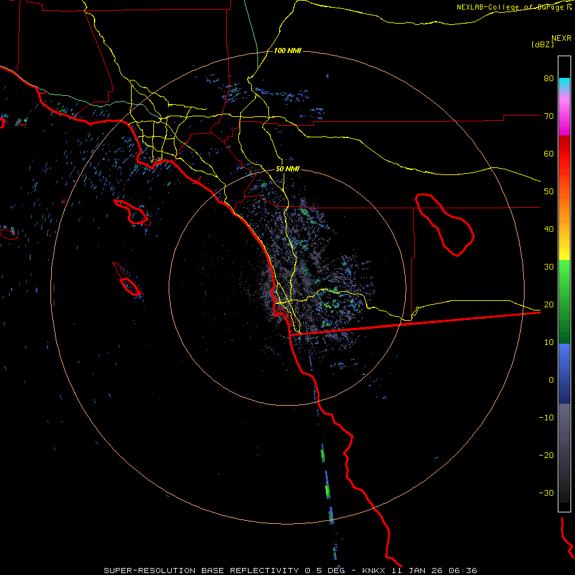
Task: Select the -10 value on the dBZ scale
Action: coord(546,418)
